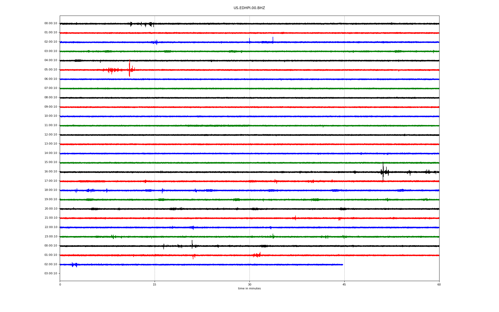This screenshot has height=312, width=499.
Task: Click the 11:00:10 row time label
Action: click(51, 125)
